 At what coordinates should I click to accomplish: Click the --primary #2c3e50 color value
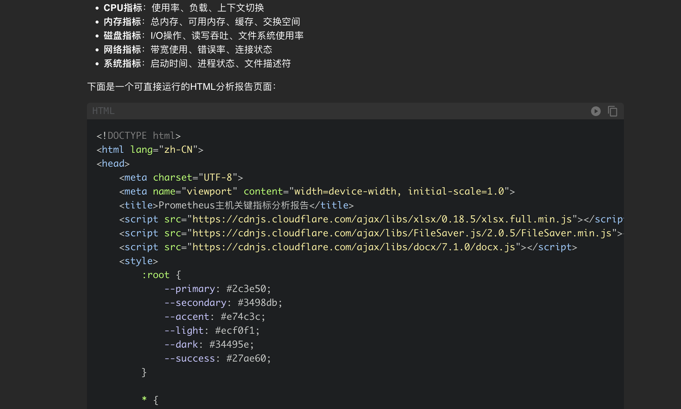(246, 289)
